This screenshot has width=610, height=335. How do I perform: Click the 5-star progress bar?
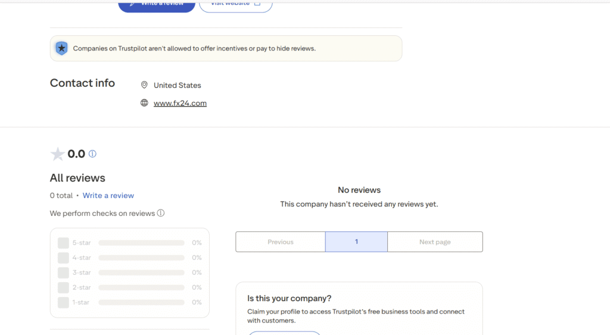tap(141, 243)
